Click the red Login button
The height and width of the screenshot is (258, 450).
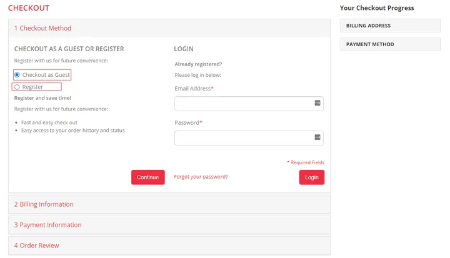point(311,177)
